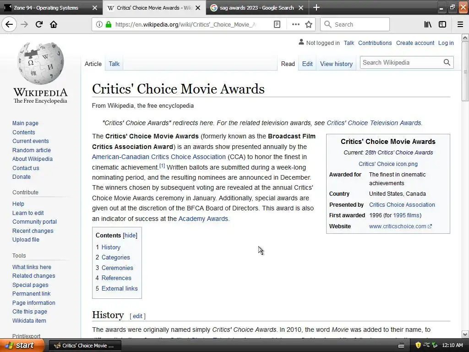Close the Critics' Choice Movie Awards tab
The image size is (469, 352).
(198, 8)
